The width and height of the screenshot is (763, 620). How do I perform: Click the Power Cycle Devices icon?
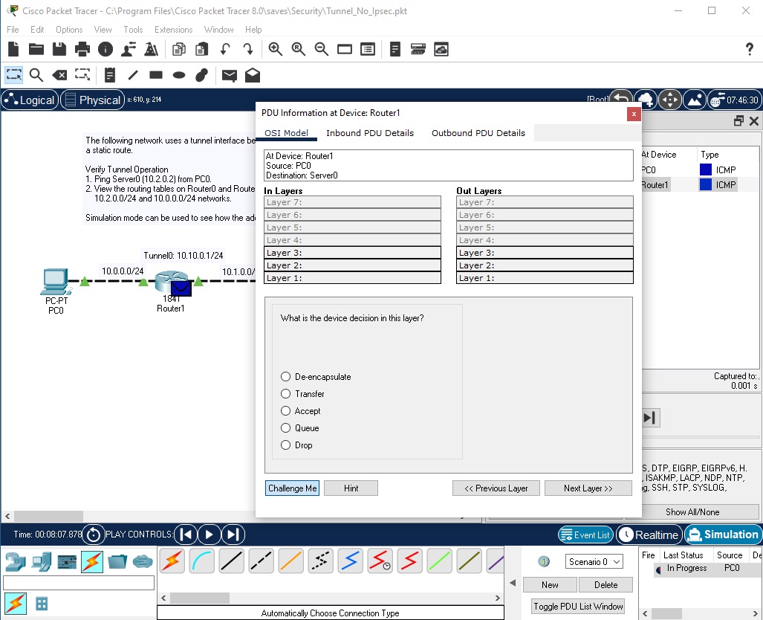(94, 535)
